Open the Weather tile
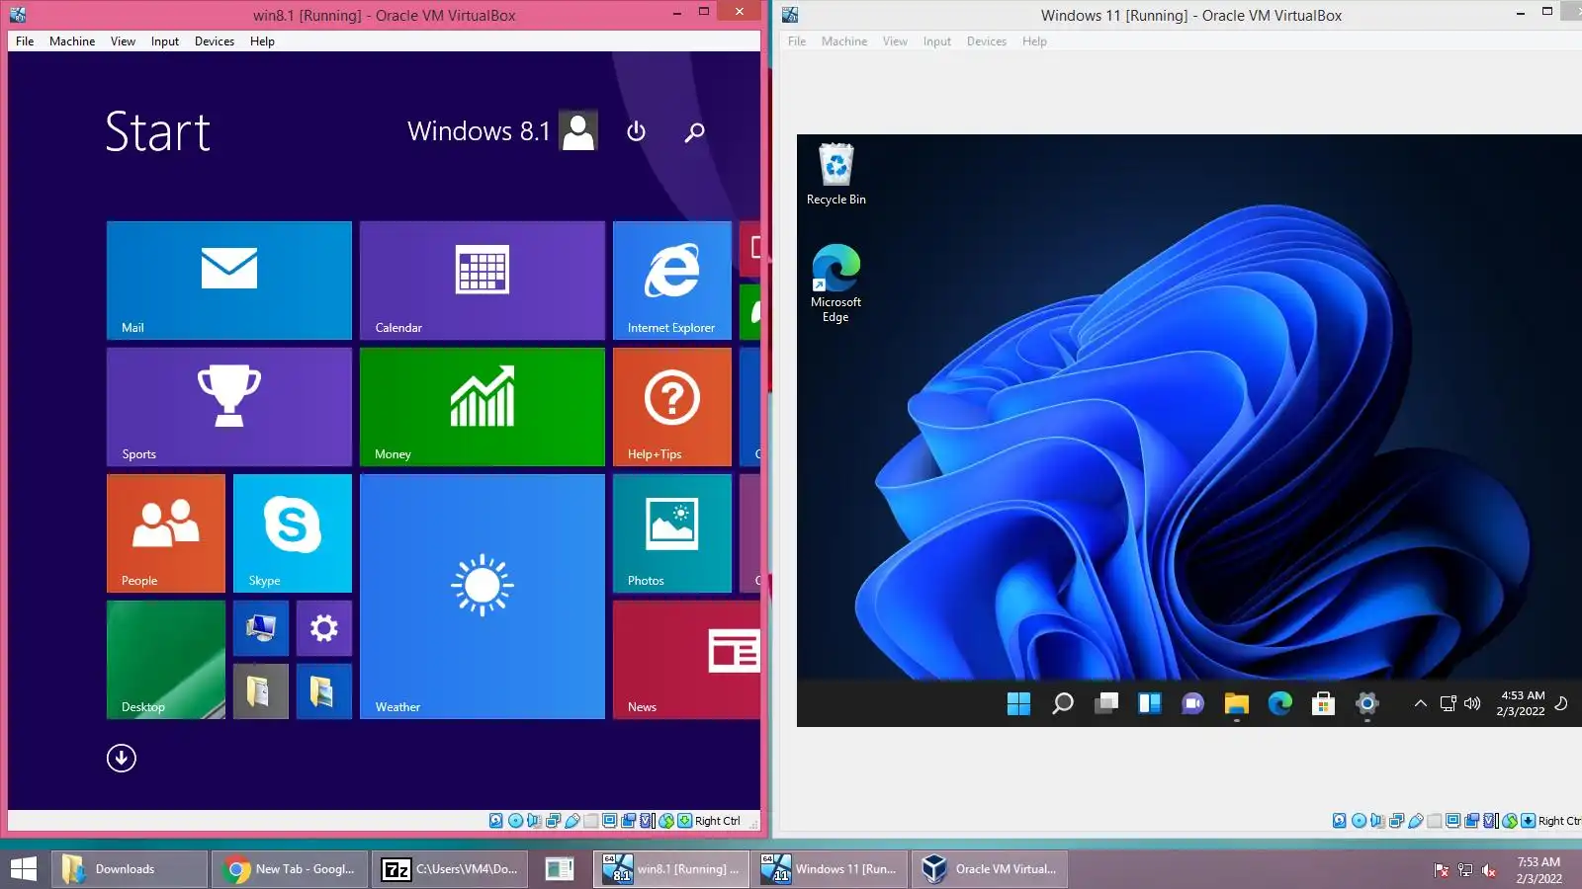This screenshot has height=889, width=1582. (x=483, y=597)
